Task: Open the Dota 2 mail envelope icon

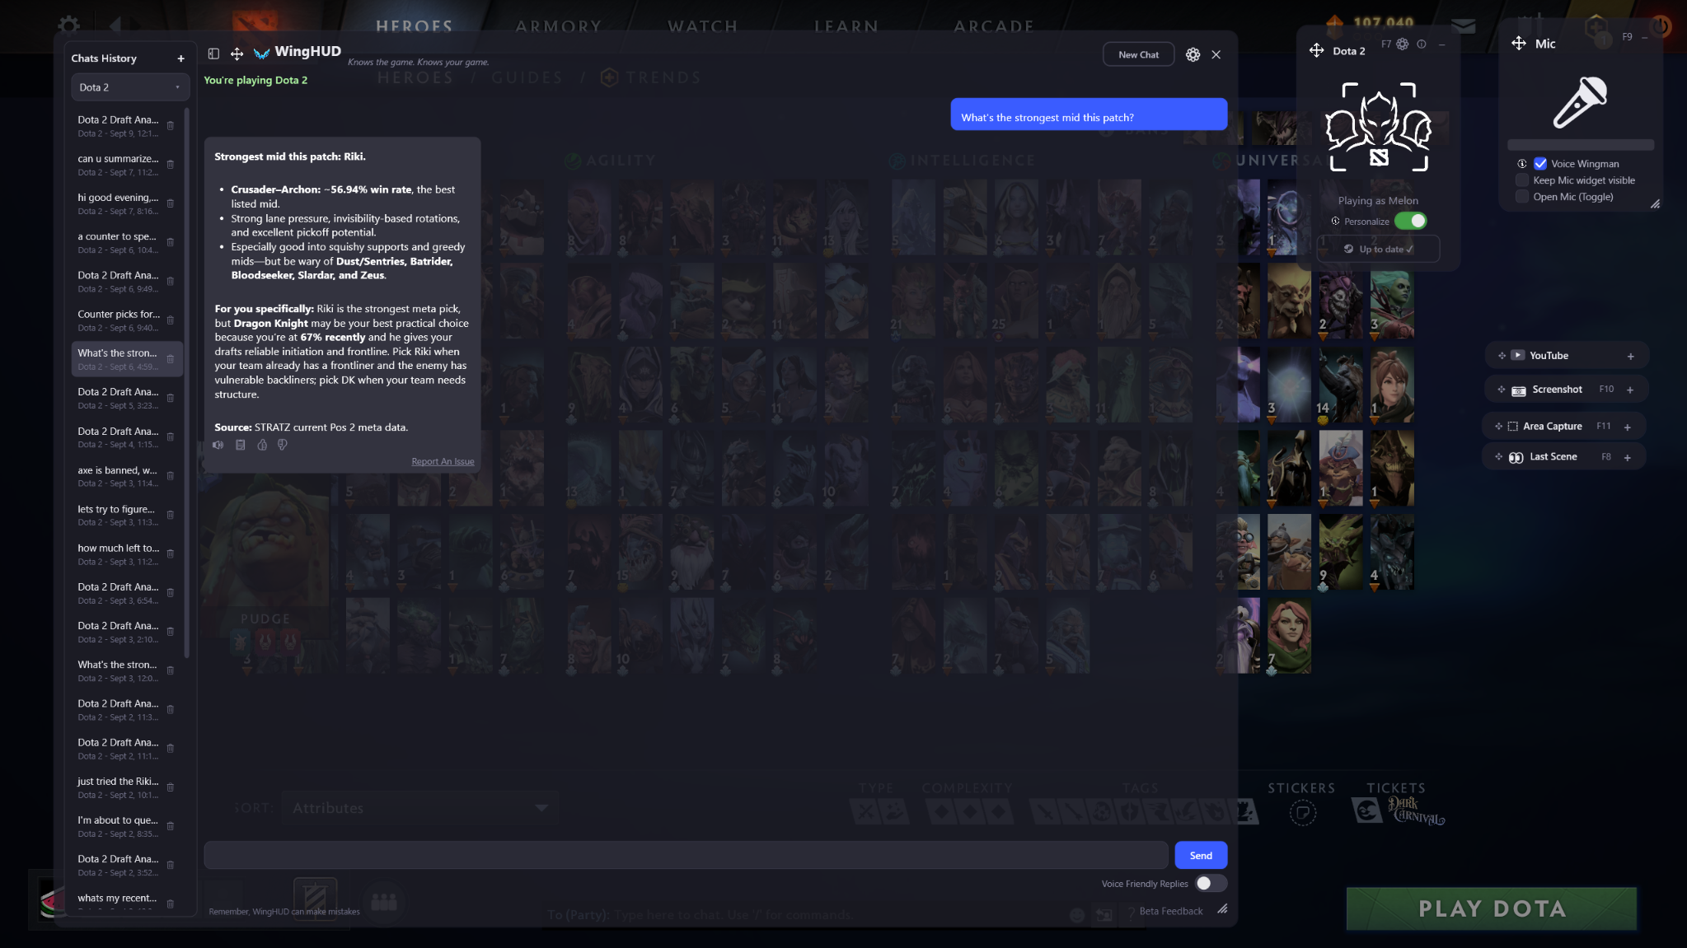Action: 1464,26
